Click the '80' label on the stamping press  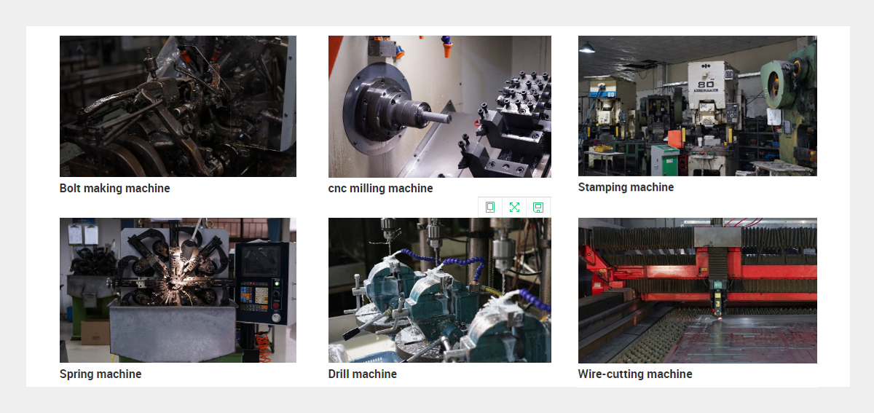point(706,84)
